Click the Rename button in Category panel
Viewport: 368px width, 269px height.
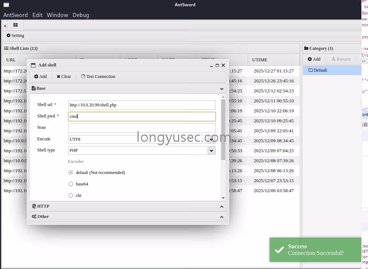pyautogui.click(x=341, y=59)
